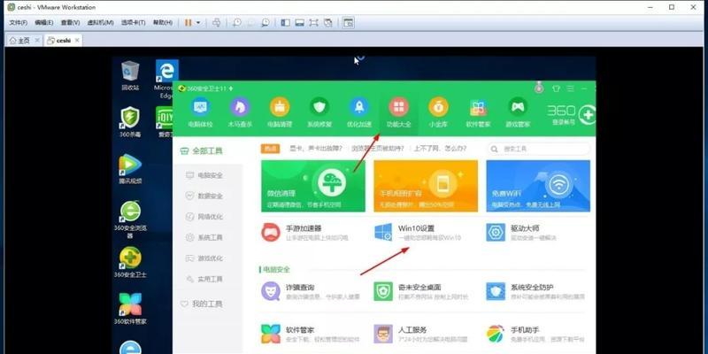
Task: Open VMware 选项卡(T) menu
Action: [134, 22]
